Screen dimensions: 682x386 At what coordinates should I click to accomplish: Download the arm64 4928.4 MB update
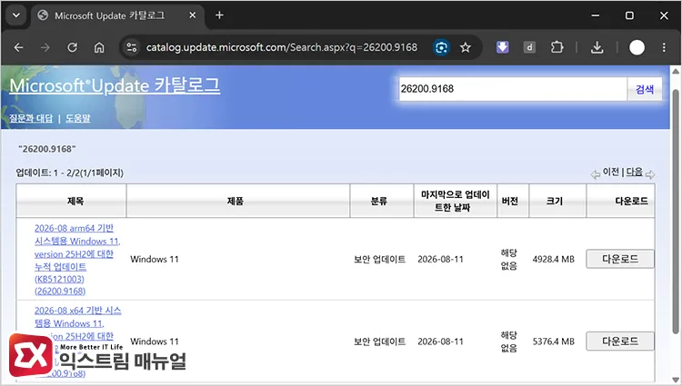[620, 259]
